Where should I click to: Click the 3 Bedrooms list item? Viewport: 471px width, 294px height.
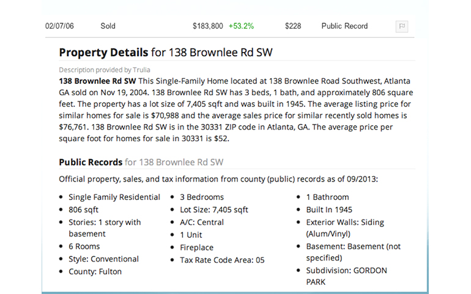coord(202,197)
